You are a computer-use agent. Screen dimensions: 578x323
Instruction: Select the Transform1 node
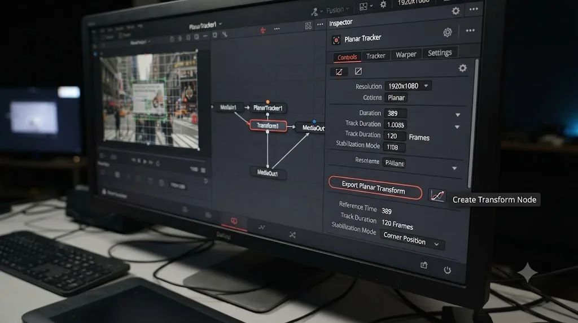tap(268, 126)
